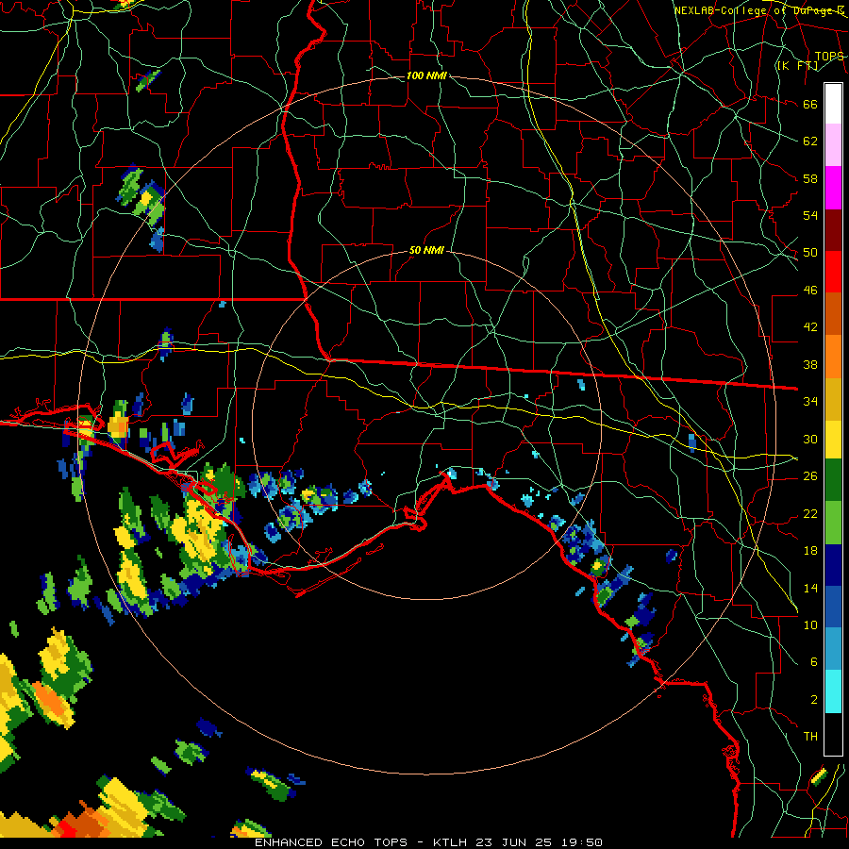
Task: Click the 58 legend scale label
Action: (810, 178)
